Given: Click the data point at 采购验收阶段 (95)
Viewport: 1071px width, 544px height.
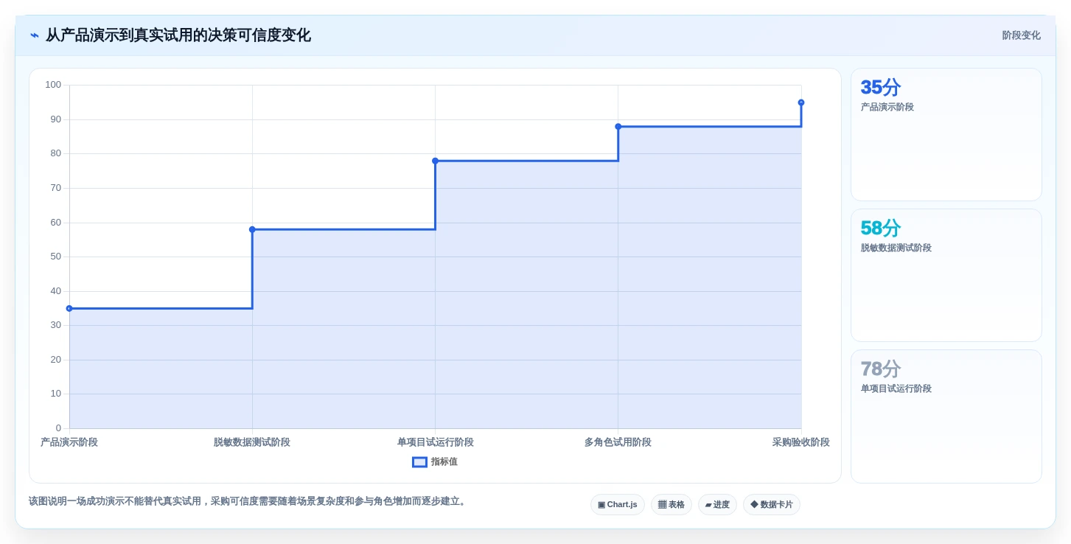Looking at the screenshot, I should [x=801, y=102].
